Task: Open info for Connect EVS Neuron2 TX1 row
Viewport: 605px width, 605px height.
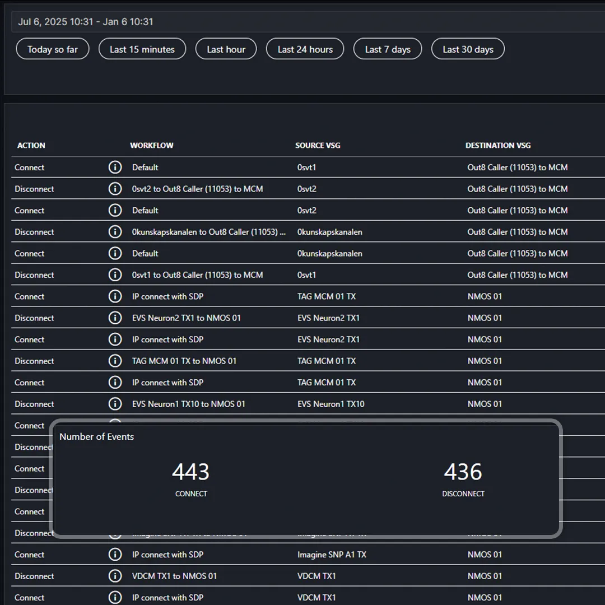Action: (115, 339)
